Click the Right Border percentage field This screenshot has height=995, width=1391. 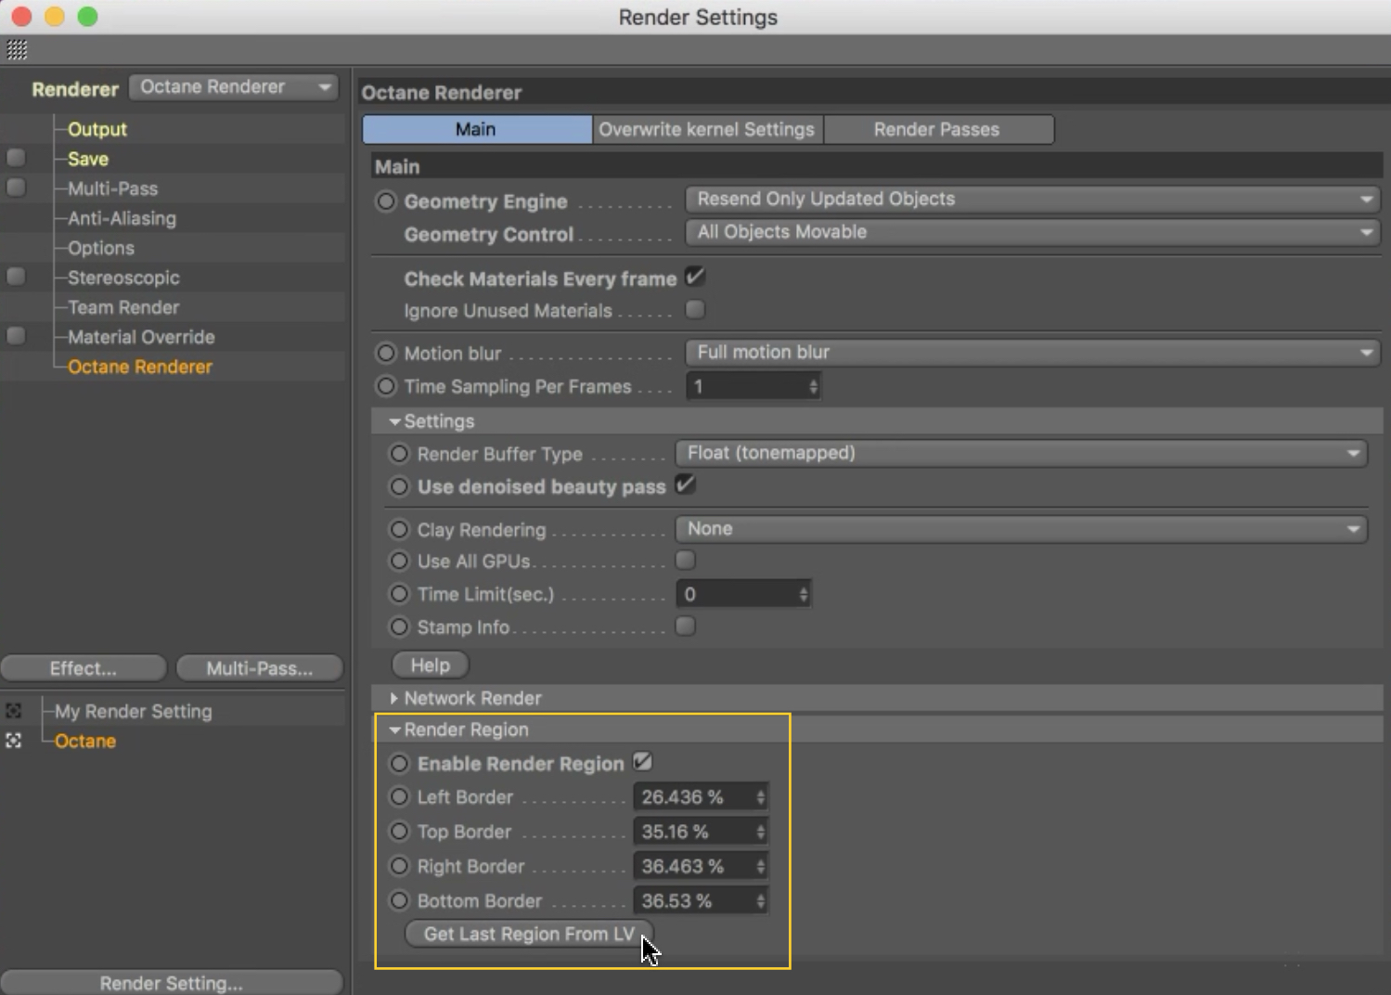[x=701, y=866]
